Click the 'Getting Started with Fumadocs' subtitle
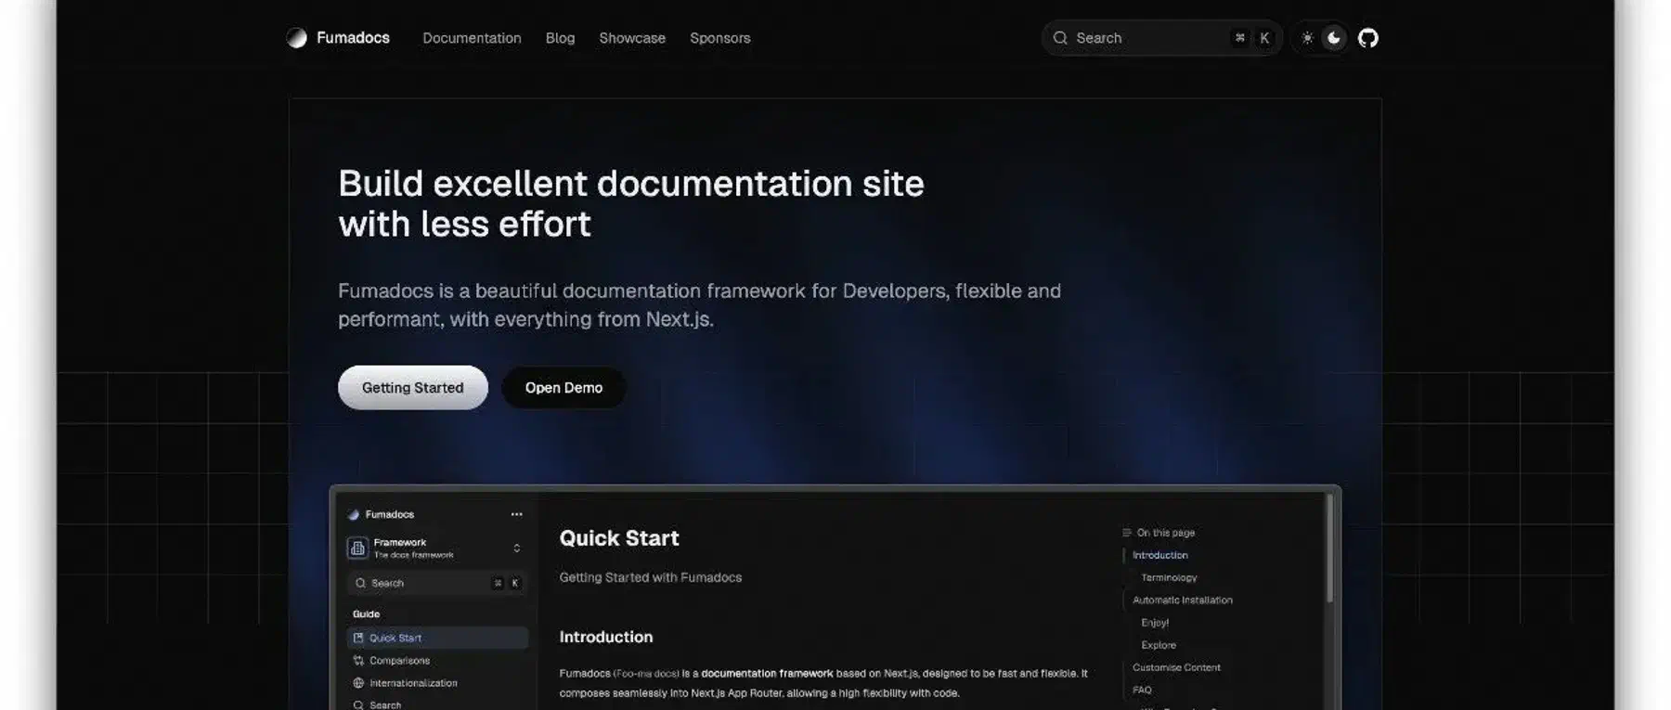 pyautogui.click(x=650, y=577)
